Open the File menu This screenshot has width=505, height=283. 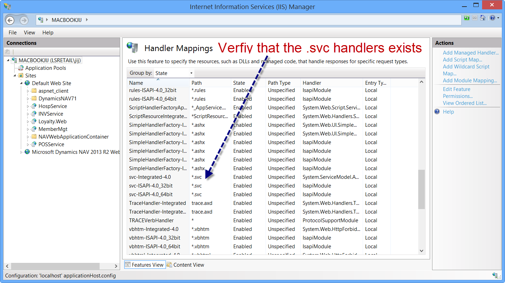12,33
